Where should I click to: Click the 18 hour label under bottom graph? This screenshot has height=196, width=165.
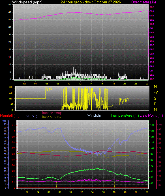(114, 192)
